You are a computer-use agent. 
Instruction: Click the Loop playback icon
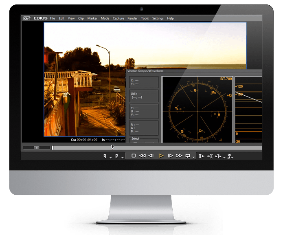click(188, 156)
